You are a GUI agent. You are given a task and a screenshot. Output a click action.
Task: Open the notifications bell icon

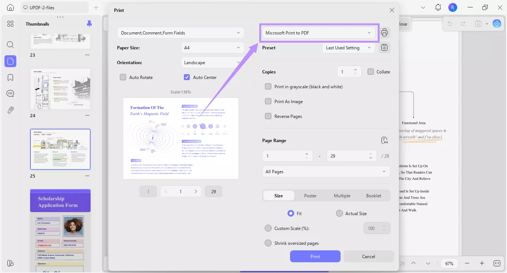pyautogui.click(x=438, y=7)
